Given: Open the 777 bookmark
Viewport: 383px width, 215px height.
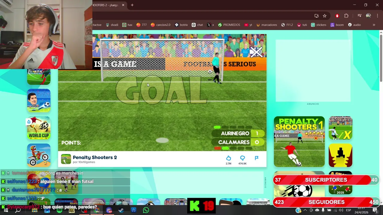Looking at the screenshot, I should point(142,25).
